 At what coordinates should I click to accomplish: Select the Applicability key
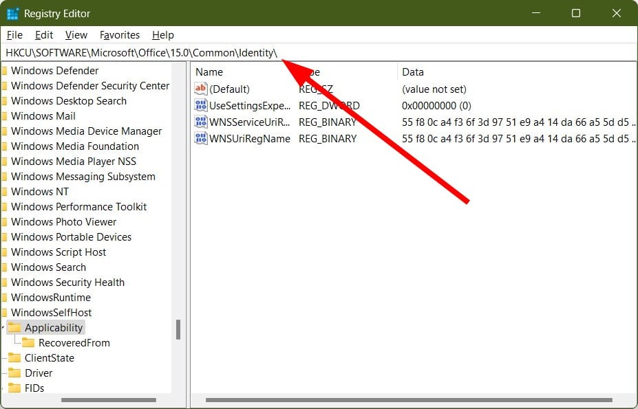[54, 328]
